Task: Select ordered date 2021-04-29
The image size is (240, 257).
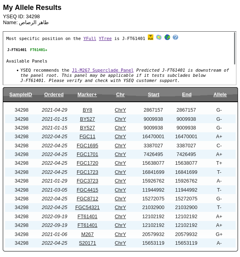Action: [54, 110]
